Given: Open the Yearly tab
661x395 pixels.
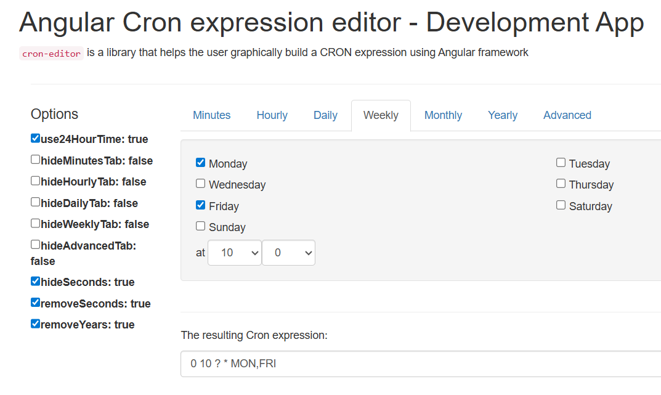Looking at the screenshot, I should point(502,115).
